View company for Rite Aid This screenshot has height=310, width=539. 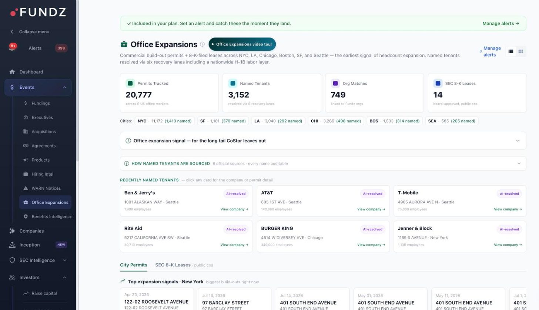[234, 245]
